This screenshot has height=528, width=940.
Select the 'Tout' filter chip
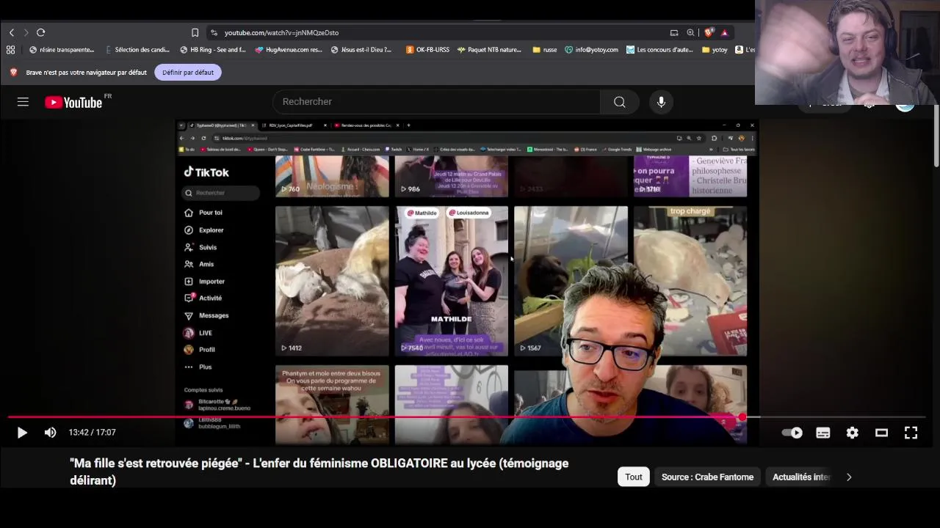[x=633, y=477]
